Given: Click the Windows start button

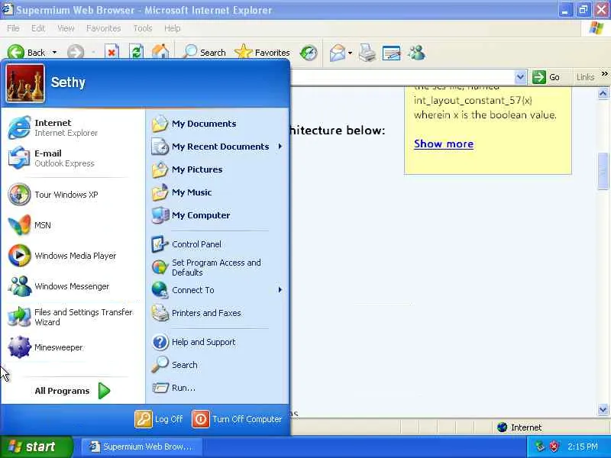Looking at the screenshot, I should pyautogui.click(x=37, y=447).
